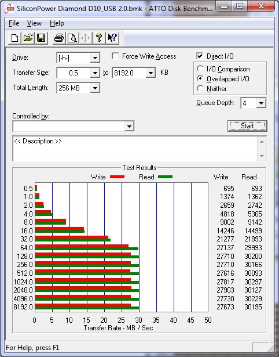Print results using the printer icon

59,38
